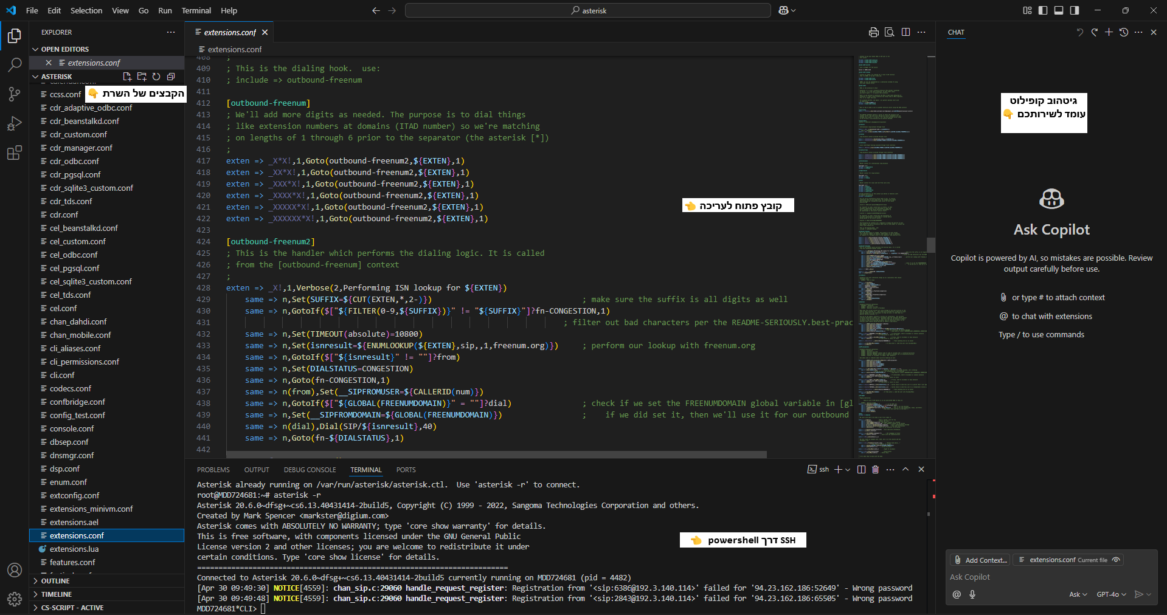Open the File menu

[32, 10]
